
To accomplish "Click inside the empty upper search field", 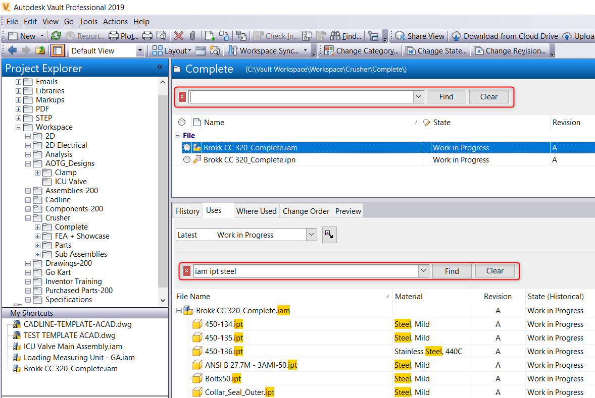I will 301,97.
